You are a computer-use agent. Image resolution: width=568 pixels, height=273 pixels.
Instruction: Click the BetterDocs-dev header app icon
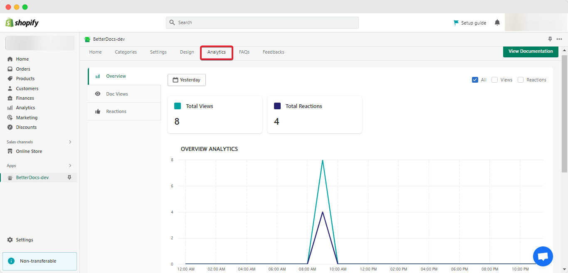(x=87, y=39)
